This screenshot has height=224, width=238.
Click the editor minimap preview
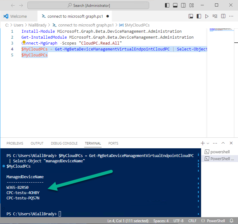222,30
